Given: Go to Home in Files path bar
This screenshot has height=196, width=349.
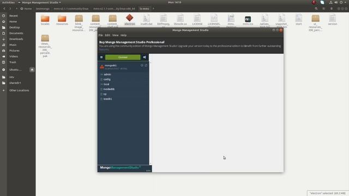Looking at the screenshot, I should [x=26, y=9].
